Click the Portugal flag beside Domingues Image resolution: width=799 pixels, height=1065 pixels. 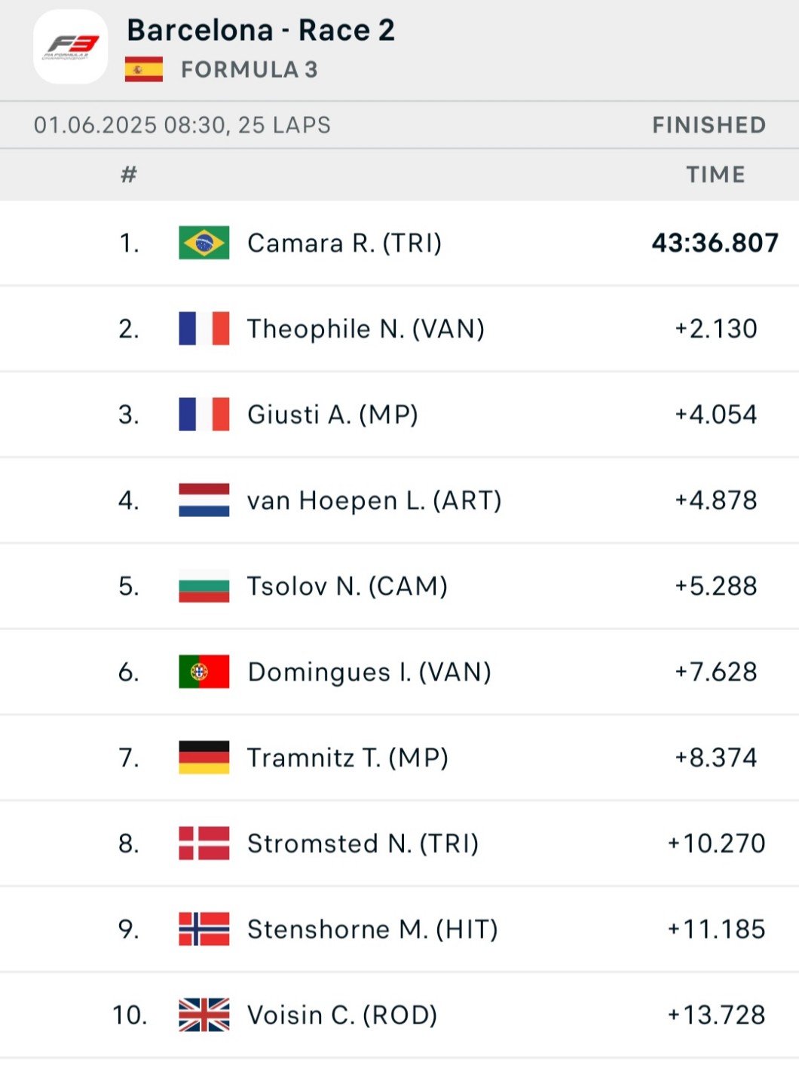[204, 672]
